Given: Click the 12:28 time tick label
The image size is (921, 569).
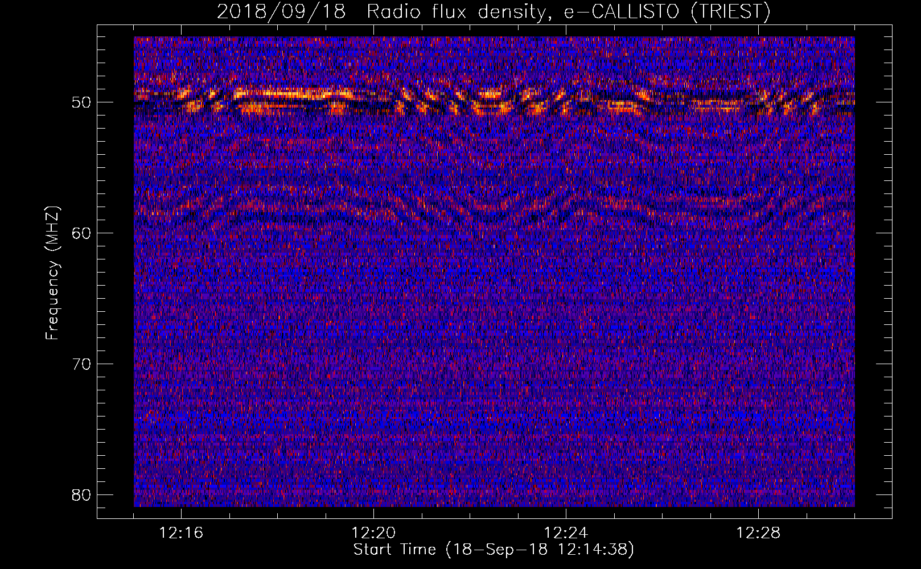Looking at the screenshot, I should coord(758,533).
